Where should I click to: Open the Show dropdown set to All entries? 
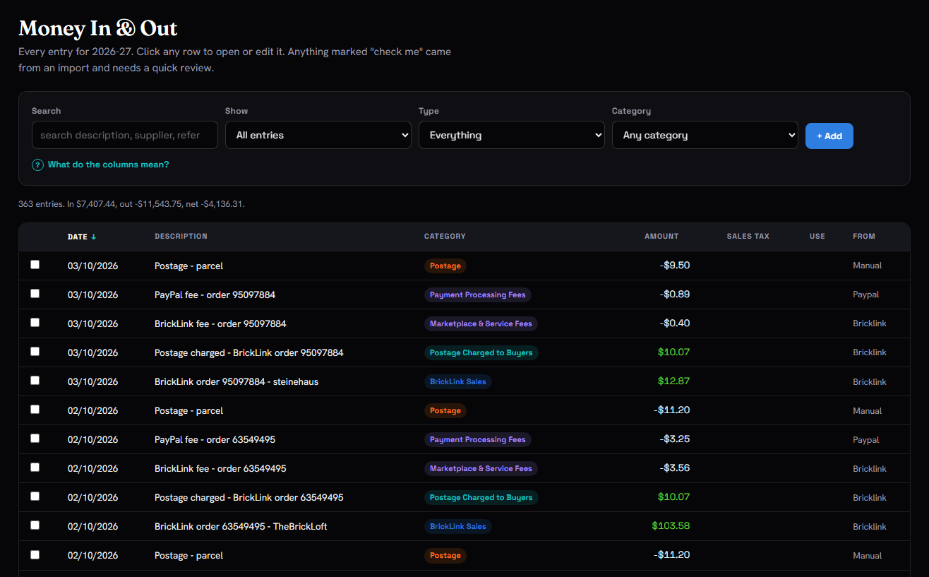(318, 135)
